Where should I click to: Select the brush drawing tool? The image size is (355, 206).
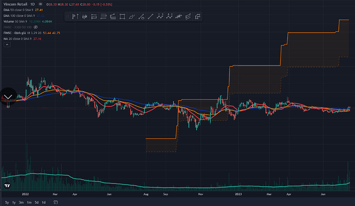pos(132,16)
